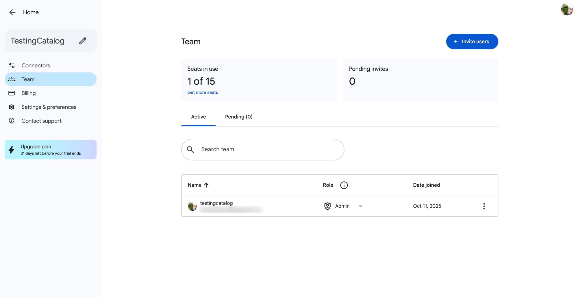Follow the Get more seats link
The height and width of the screenshot is (297, 578).
(x=203, y=92)
